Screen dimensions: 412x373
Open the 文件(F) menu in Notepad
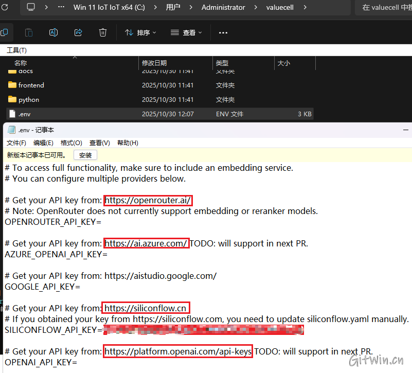coord(16,143)
